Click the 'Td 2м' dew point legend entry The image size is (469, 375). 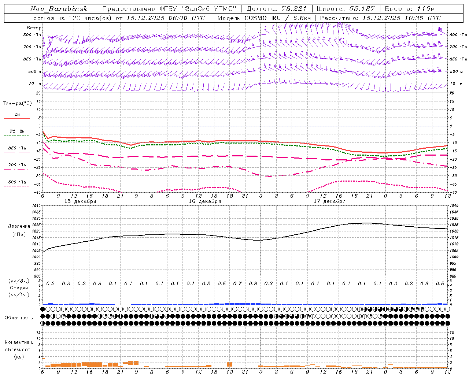coord(17,131)
